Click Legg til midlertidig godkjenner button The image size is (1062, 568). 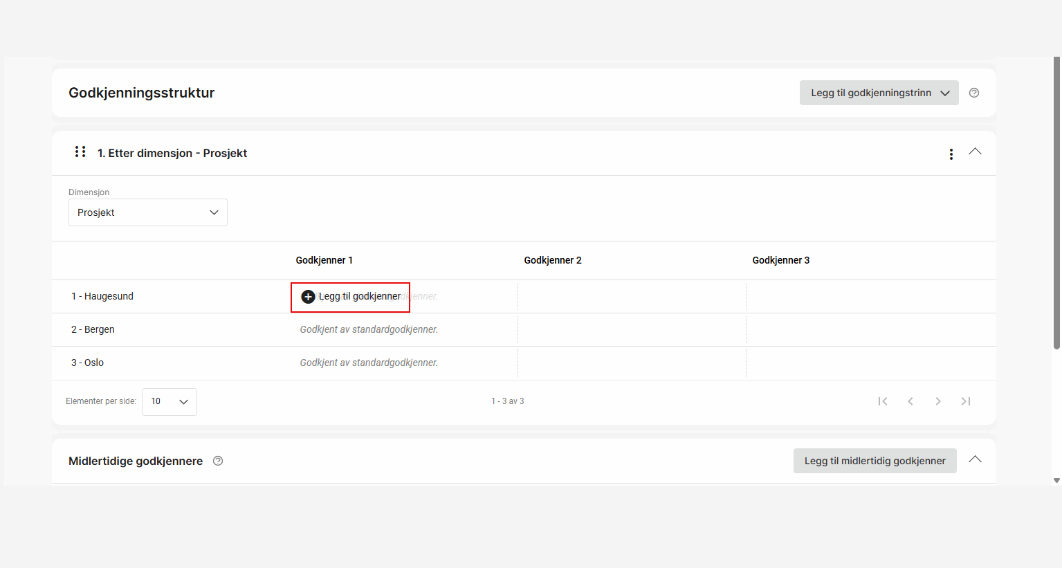pyautogui.click(x=875, y=461)
